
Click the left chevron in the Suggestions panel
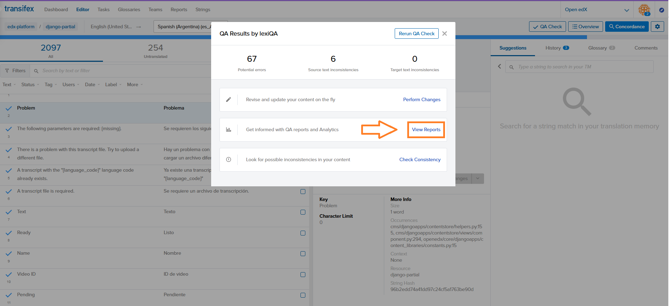(x=499, y=66)
